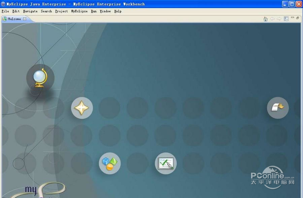Minimize the Welcome view panel

coord(293,18)
